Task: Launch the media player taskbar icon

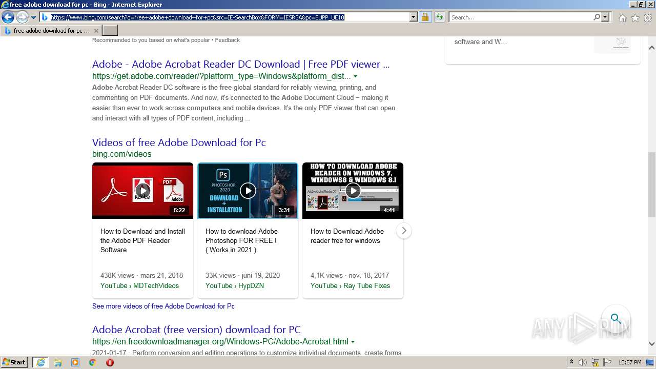Action: point(75,362)
